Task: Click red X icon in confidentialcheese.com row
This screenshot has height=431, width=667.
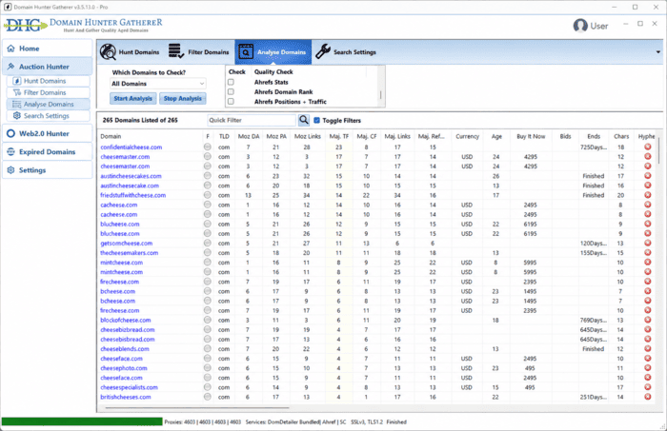Action: pyautogui.click(x=647, y=147)
